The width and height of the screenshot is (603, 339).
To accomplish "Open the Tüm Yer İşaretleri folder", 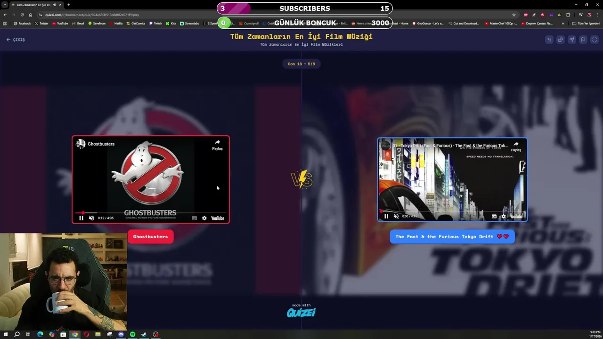I will pos(586,24).
